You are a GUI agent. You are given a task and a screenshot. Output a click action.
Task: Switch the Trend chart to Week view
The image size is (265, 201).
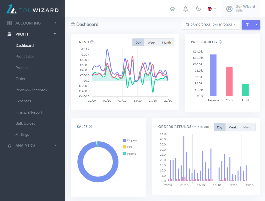pyautogui.click(x=151, y=42)
